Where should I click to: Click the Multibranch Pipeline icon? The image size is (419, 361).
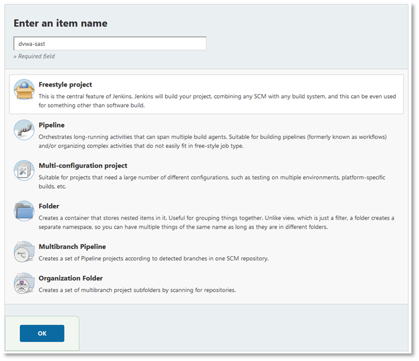click(x=24, y=252)
